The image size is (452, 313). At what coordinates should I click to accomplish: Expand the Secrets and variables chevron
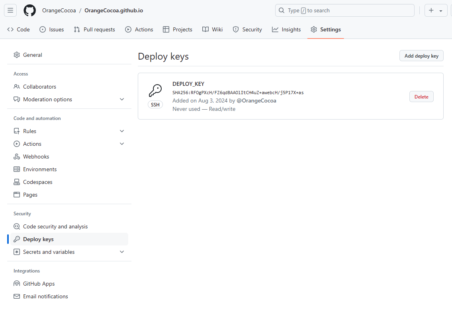coord(122,252)
